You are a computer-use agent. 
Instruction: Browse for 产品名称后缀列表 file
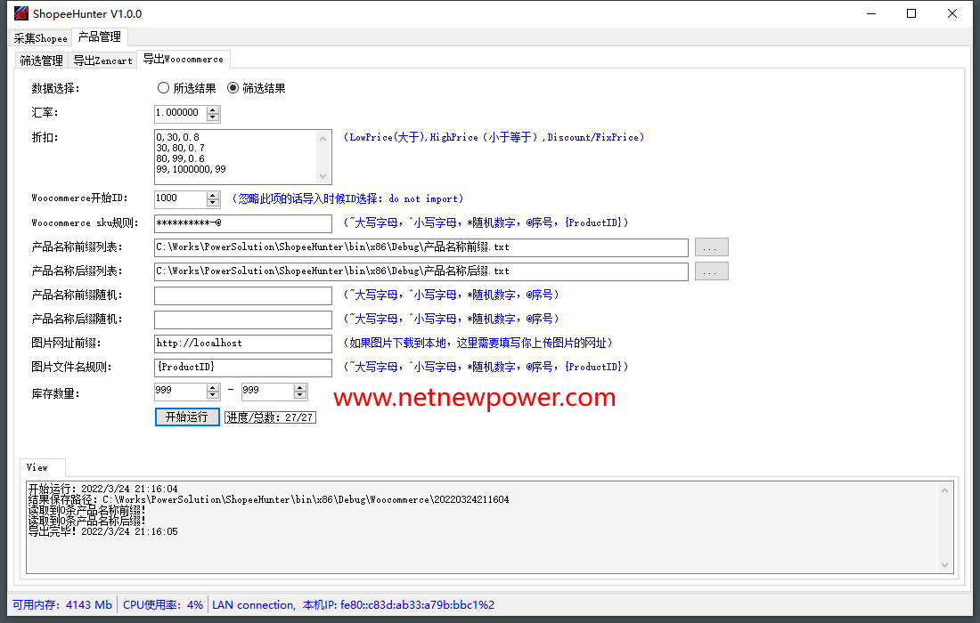point(711,271)
